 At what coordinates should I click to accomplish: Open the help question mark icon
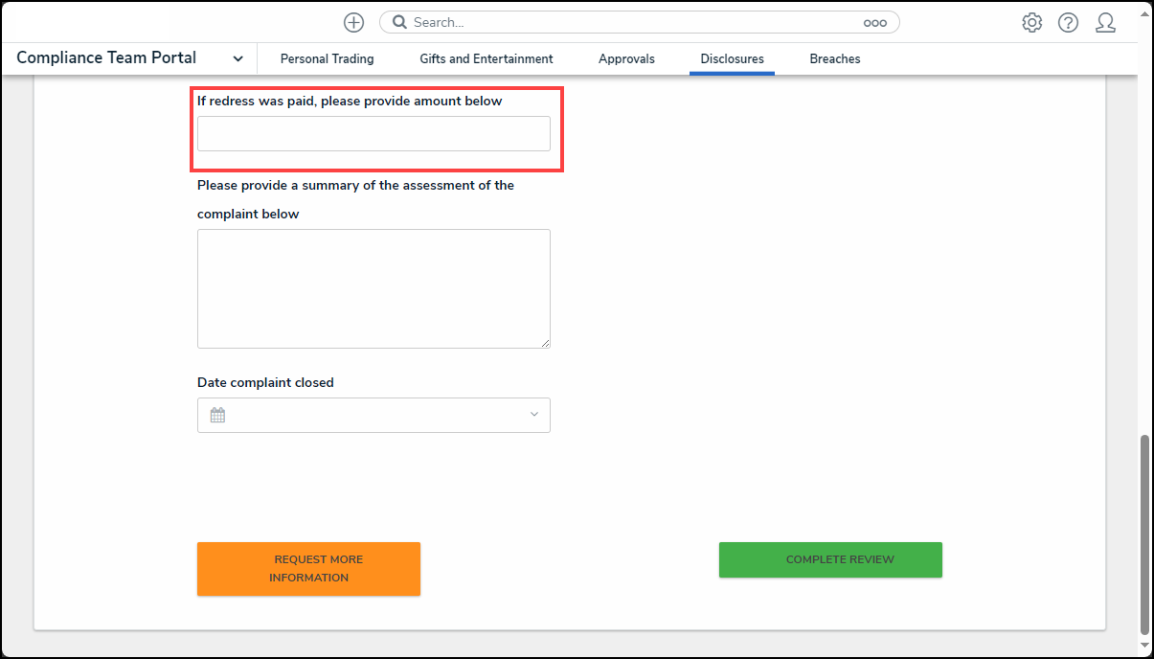[x=1068, y=23]
